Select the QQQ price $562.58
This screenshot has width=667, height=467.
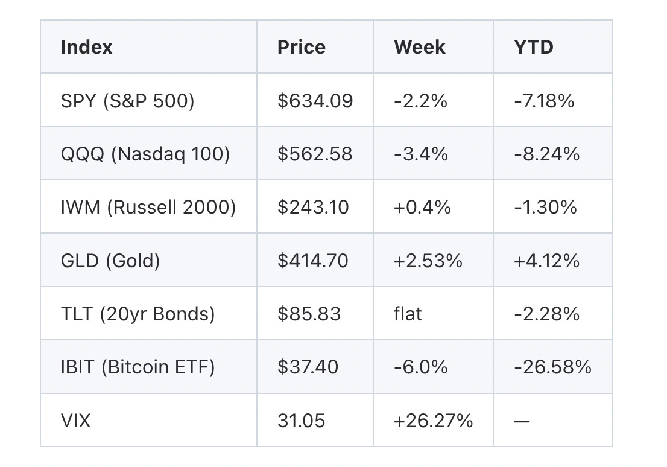315,154
